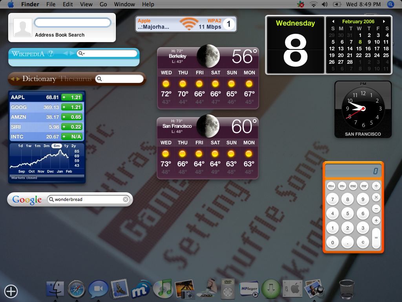Open the widget bar plus button
This screenshot has width=402, height=302.
click(11, 291)
